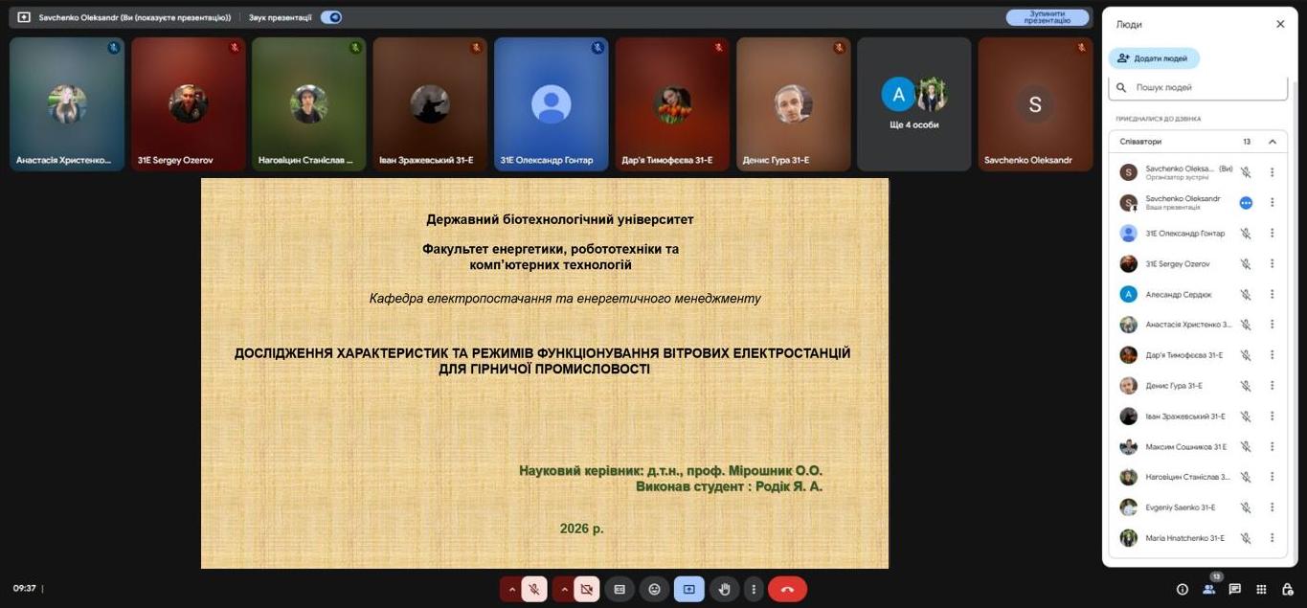The image size is (1307, 608).
Task: Collapse the Співавтори participants section
Action: click(1273, 142)
